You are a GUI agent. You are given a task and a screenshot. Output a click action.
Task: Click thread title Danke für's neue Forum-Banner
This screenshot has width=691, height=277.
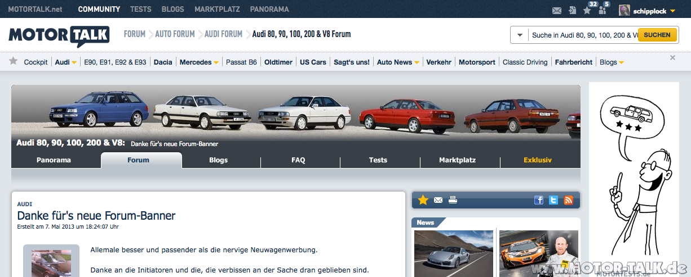click(x=96, y=216)
